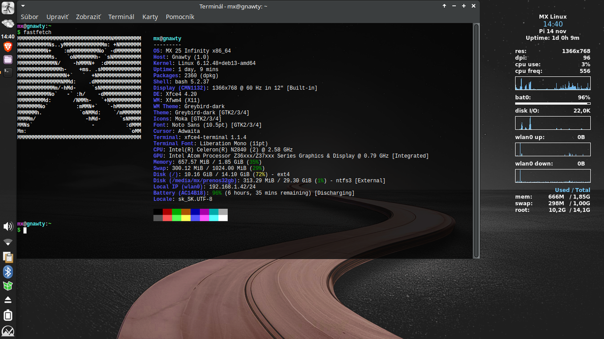This screenshot has height=339, width=604.
Task: Open the Súbor menu
Action: coord(29,16)
